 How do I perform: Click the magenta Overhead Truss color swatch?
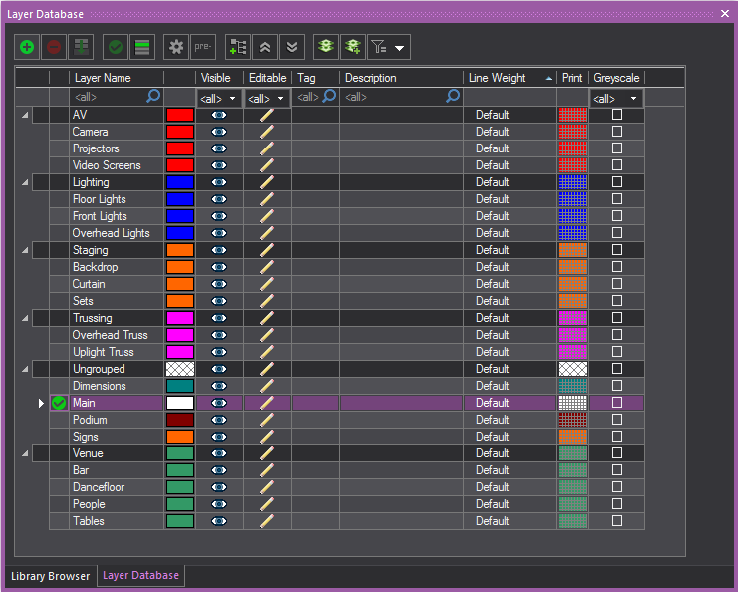coord(180,335)
